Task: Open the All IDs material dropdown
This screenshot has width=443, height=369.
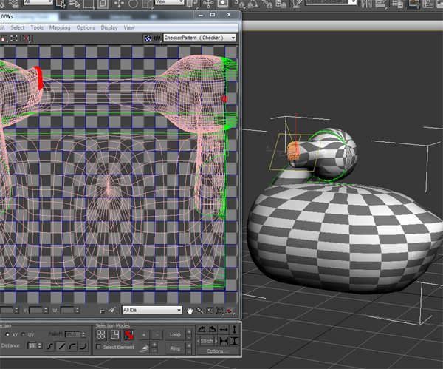Action: (x=152, y=310)
